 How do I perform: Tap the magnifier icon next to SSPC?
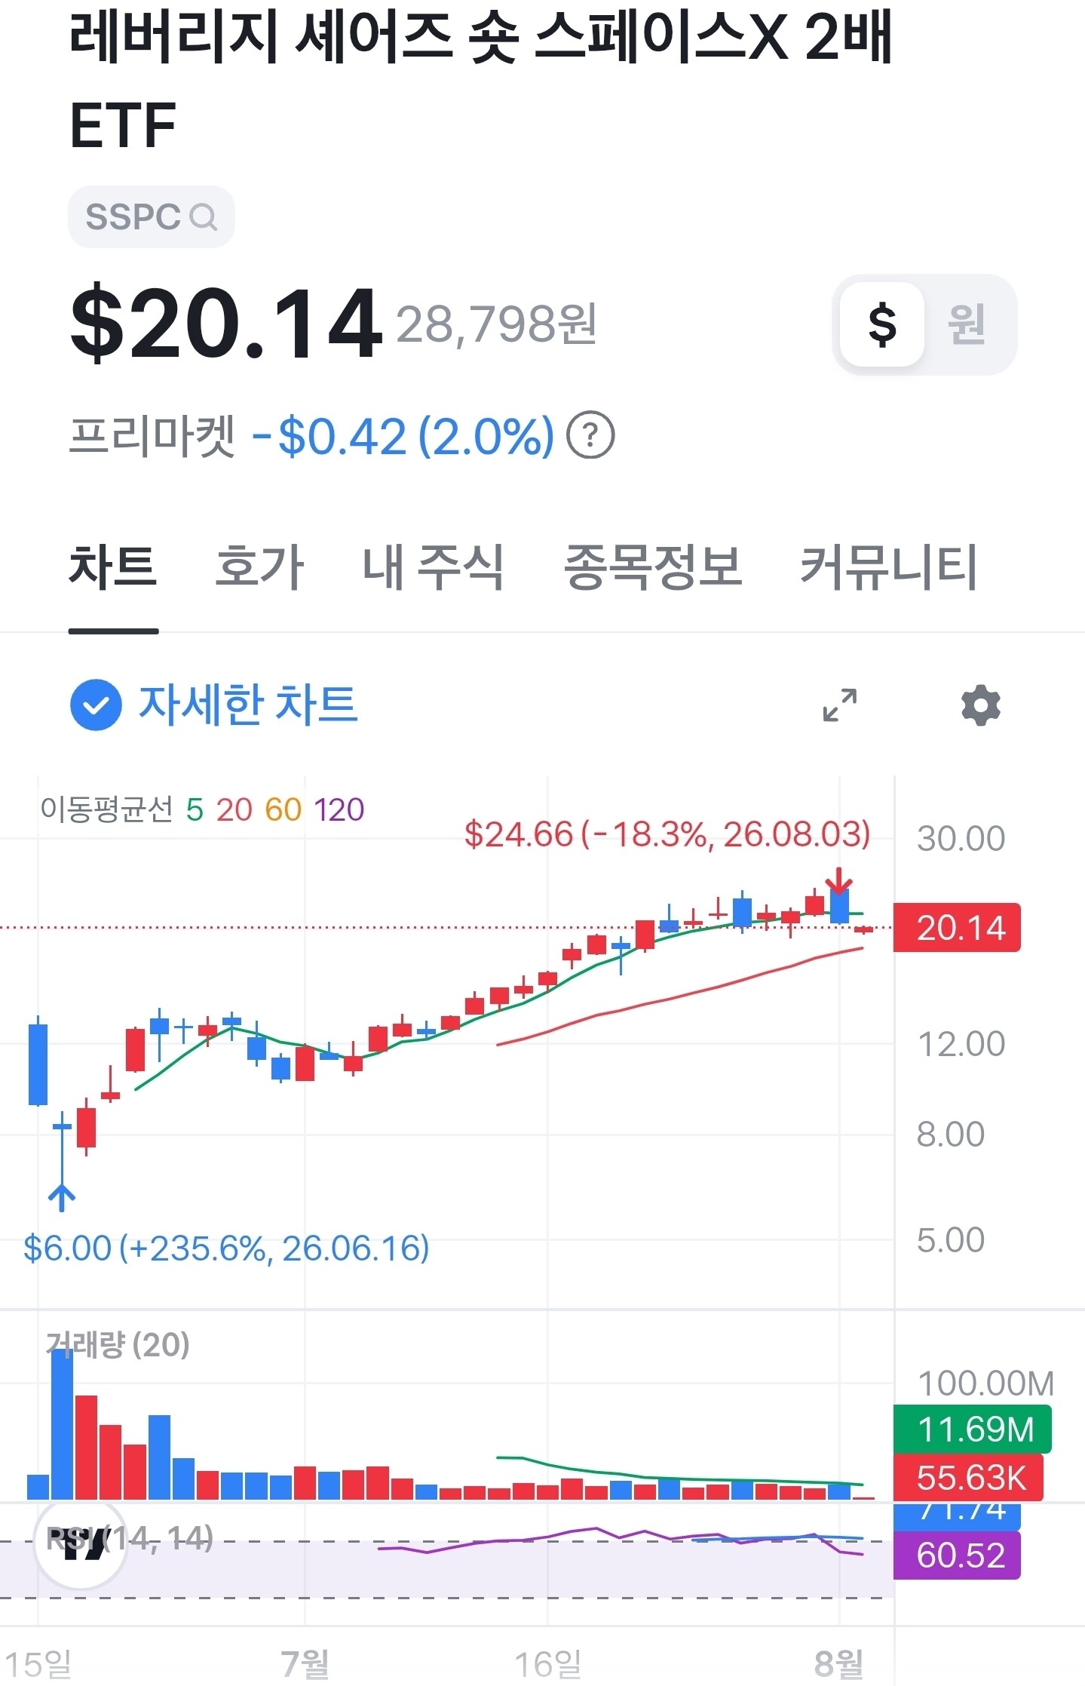(x=203, y=217)
